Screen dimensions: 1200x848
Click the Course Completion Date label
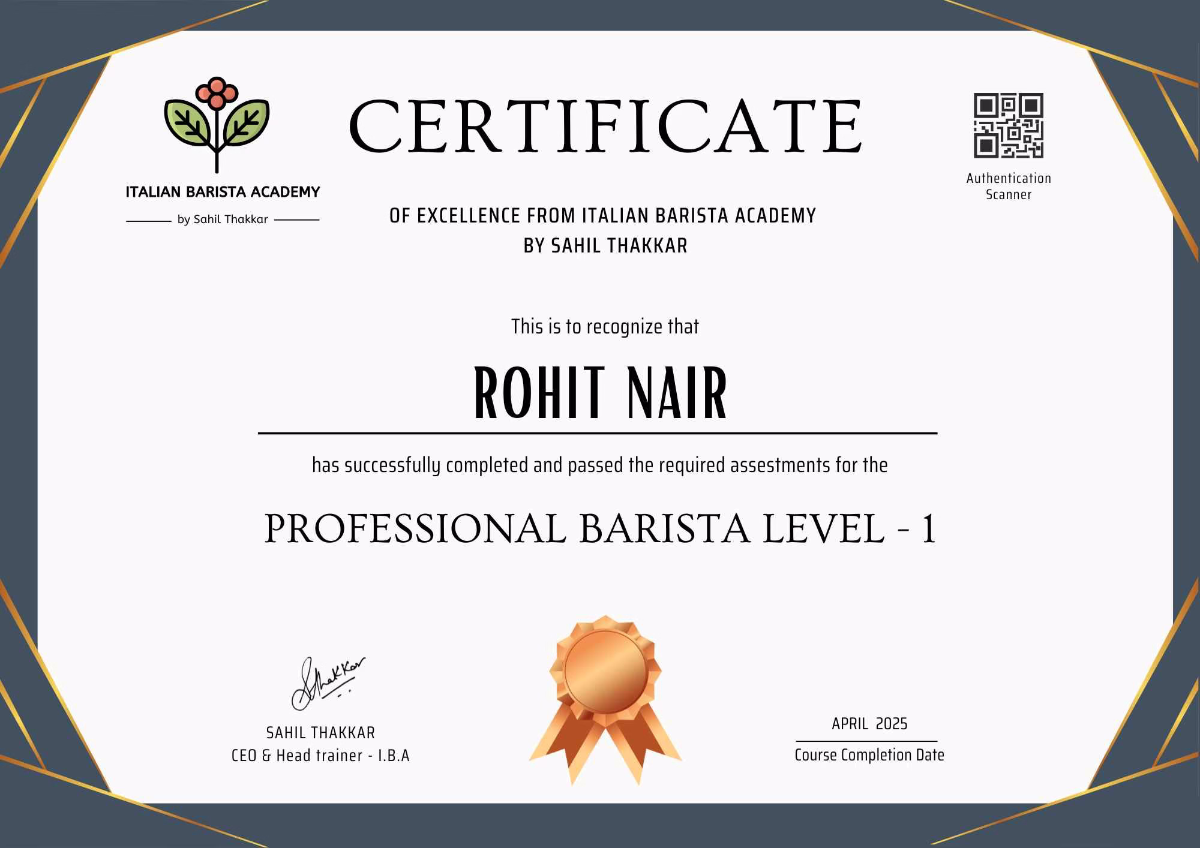(869, 755)
